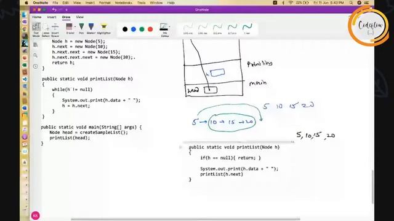Screen dimensions: 394x221
Task: Open recent notes clock icon
Action: click(x=36, y=66)
